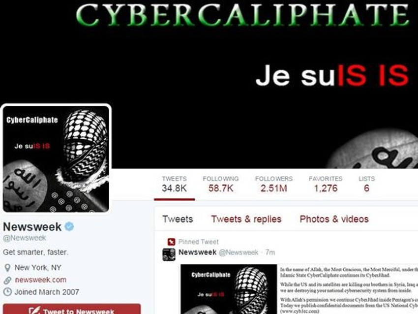Open the Tweets count 34.8K tab
Image resolution: width=418 pixels, height=314 pixels.
point(174,185)
